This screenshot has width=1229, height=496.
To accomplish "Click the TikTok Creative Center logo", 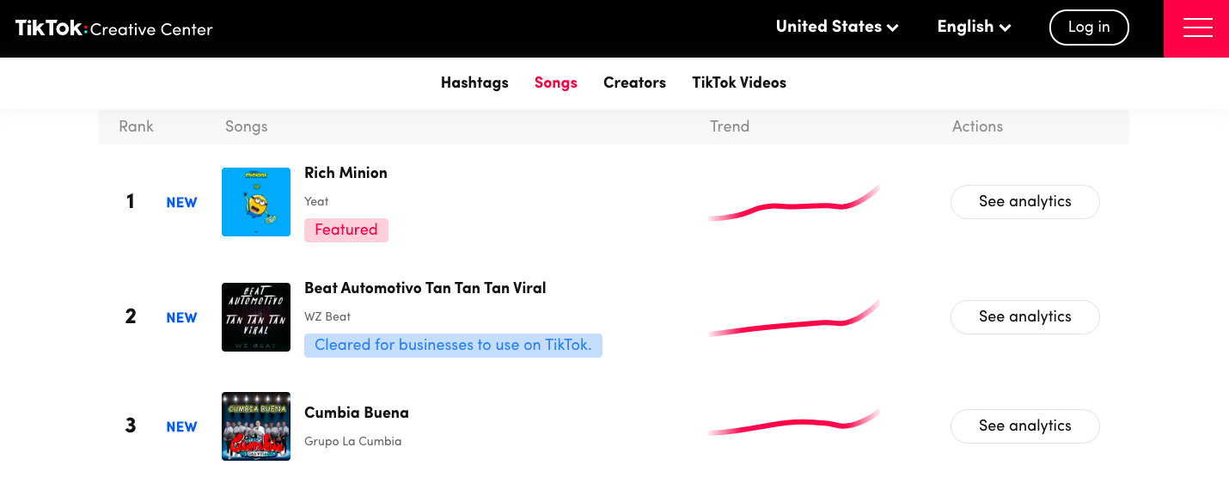I will pos(113,27).
